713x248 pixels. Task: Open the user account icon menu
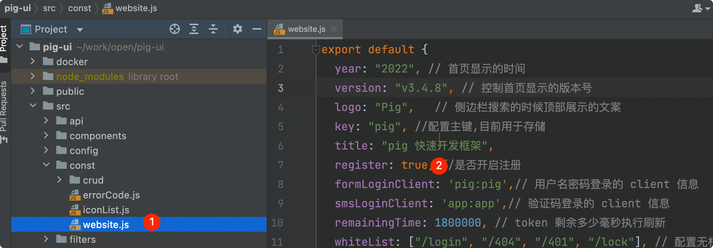[x=701, y=8]
